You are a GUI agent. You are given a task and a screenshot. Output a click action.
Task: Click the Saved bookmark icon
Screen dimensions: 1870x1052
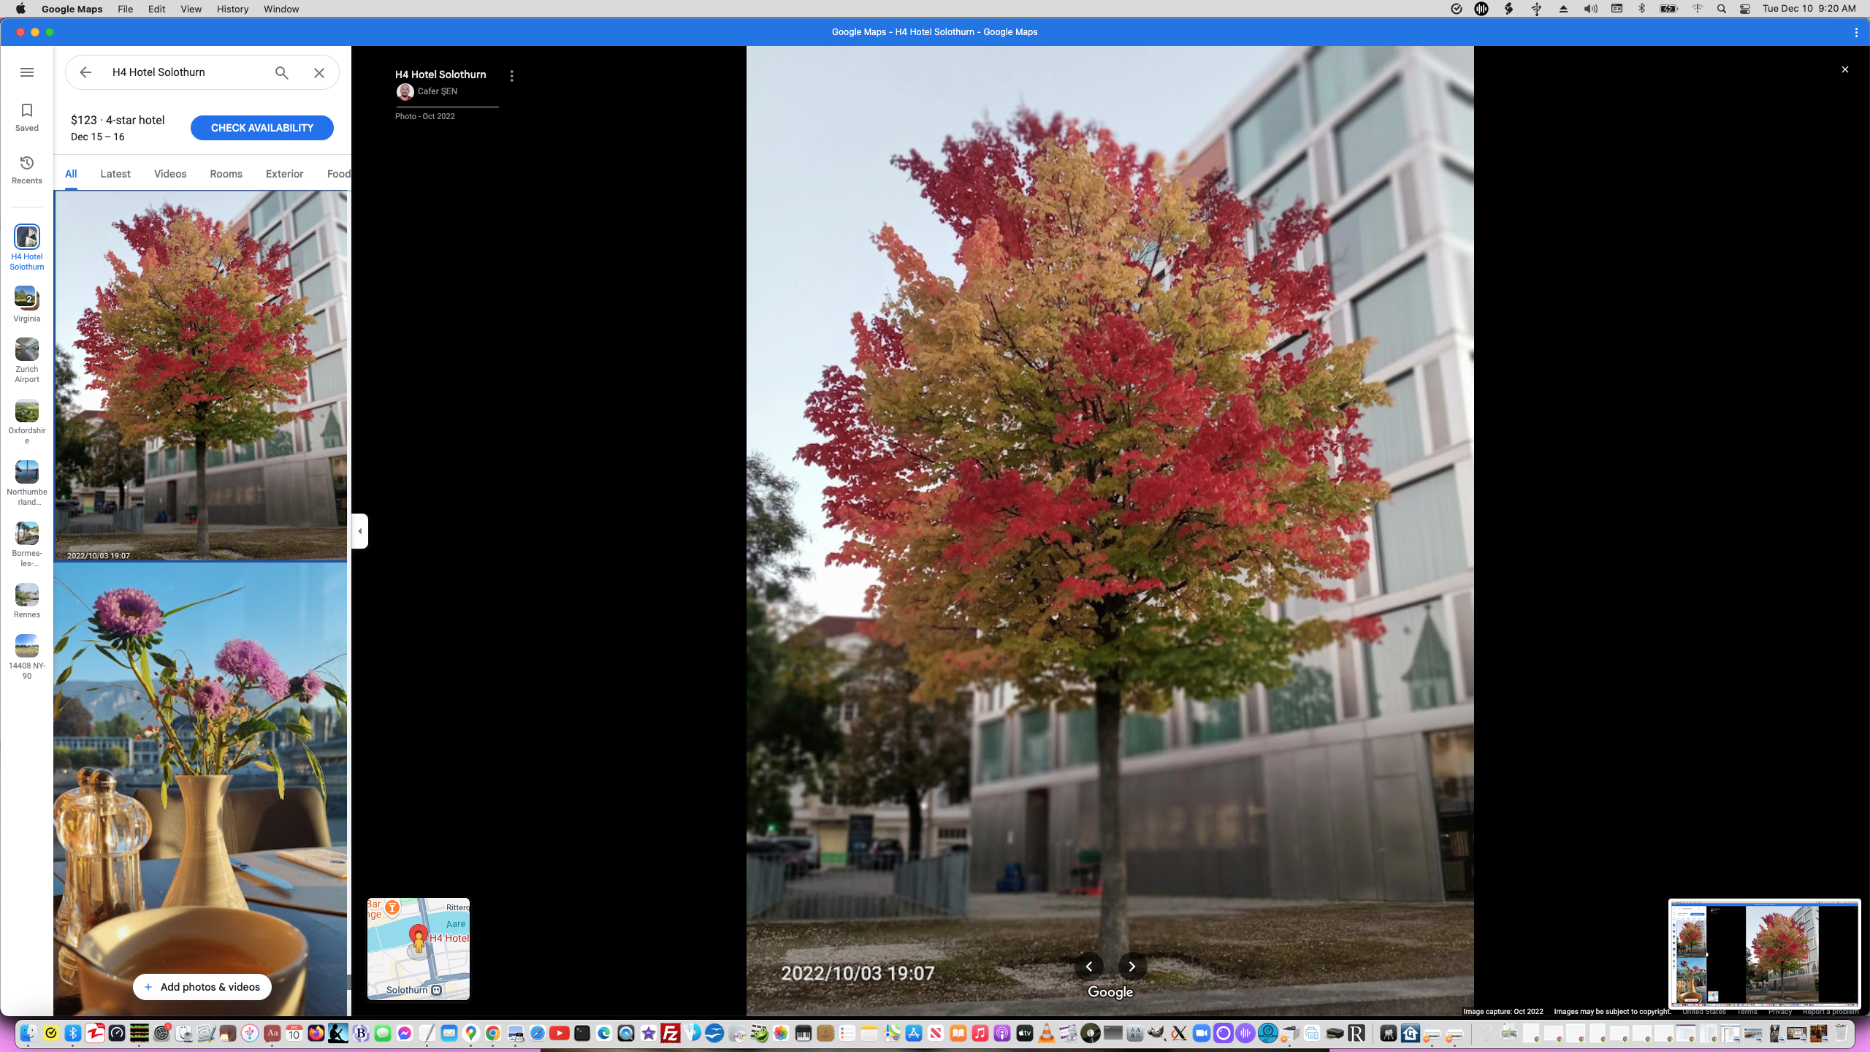27,111
